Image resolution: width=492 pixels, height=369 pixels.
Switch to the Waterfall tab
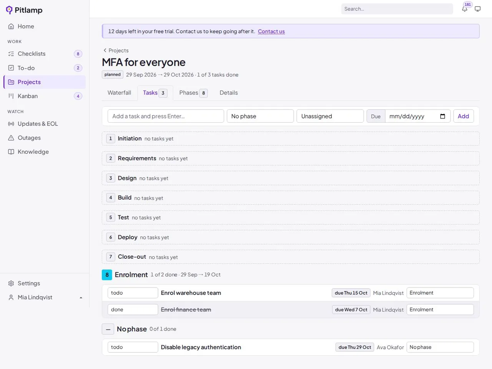[x=119, y=93]
